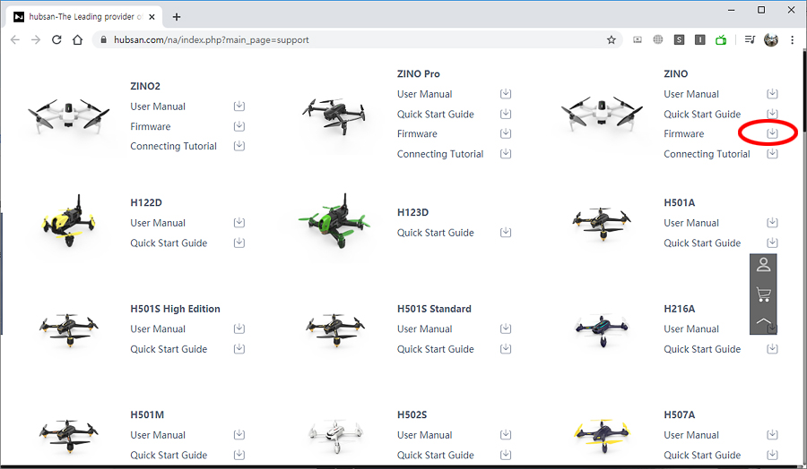Download H501S High Edition User Manual icon
The height and width of the screenshot is (469, 807).
point(239,328)
